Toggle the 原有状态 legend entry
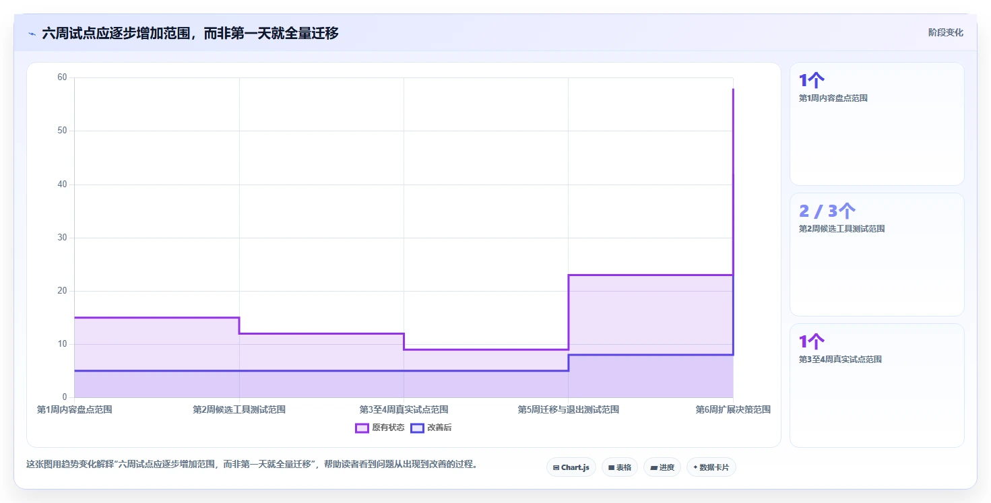Screen dimensions: 991x503 [x=380, y=428]
